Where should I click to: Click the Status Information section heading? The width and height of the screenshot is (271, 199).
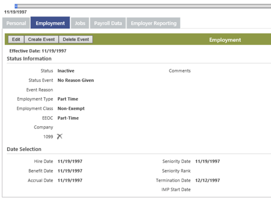coord(29,59)
